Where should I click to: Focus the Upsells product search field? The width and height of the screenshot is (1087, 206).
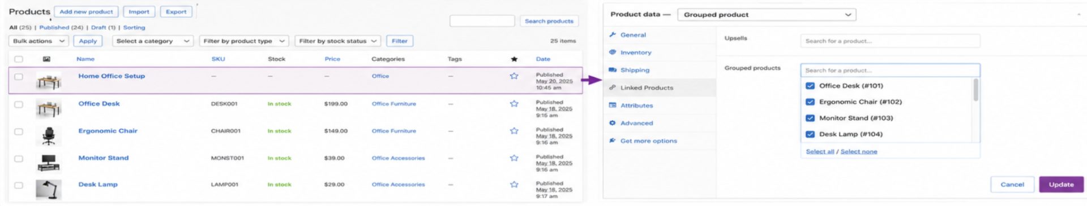point(890,41)
